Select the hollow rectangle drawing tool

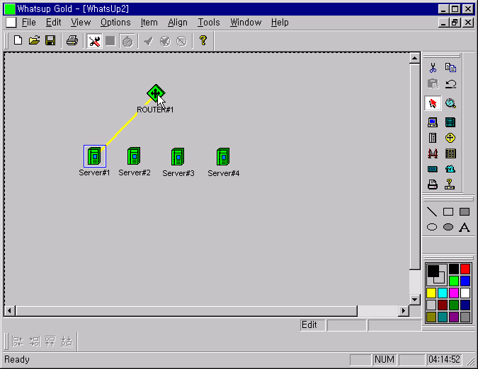pos(448,212)
